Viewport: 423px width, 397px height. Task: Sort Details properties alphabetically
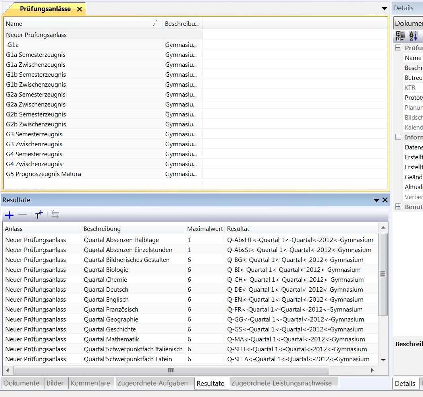413,37
